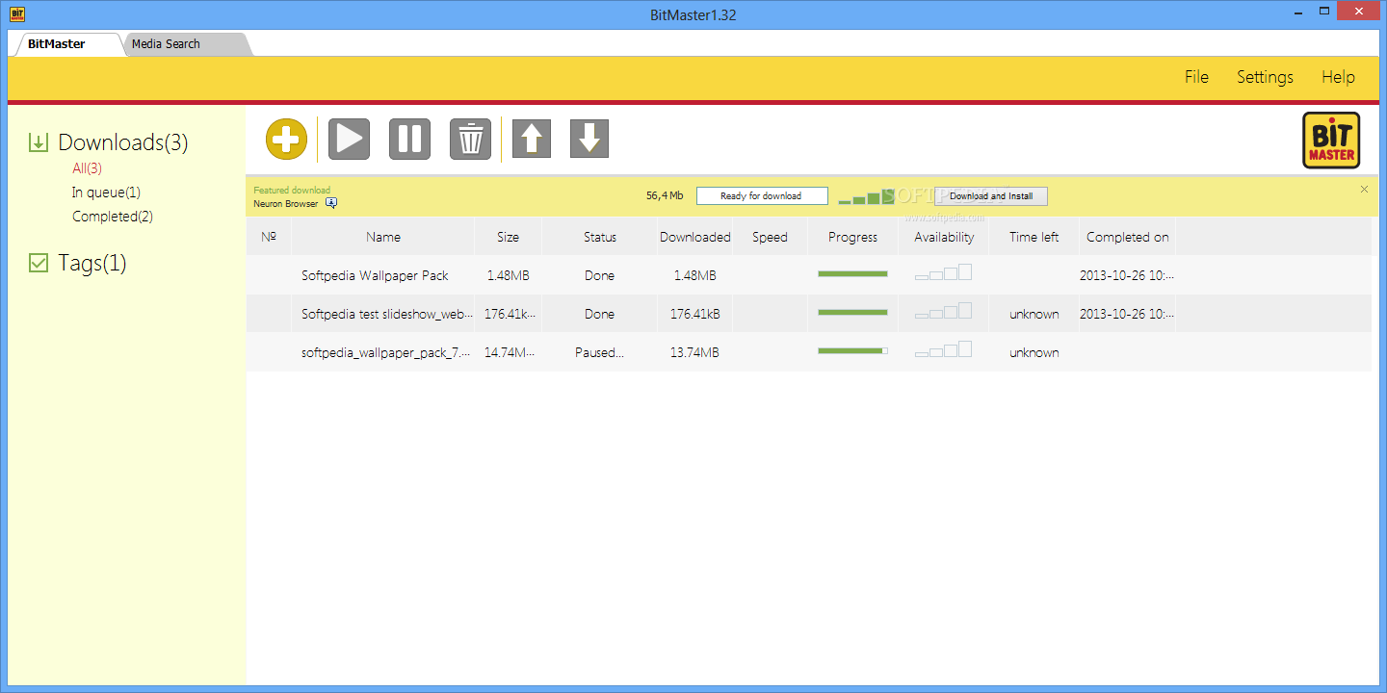1387x693 pixels.
Task: Click availability bars for Softpedia test slideshow
Action: click(943, 311)
